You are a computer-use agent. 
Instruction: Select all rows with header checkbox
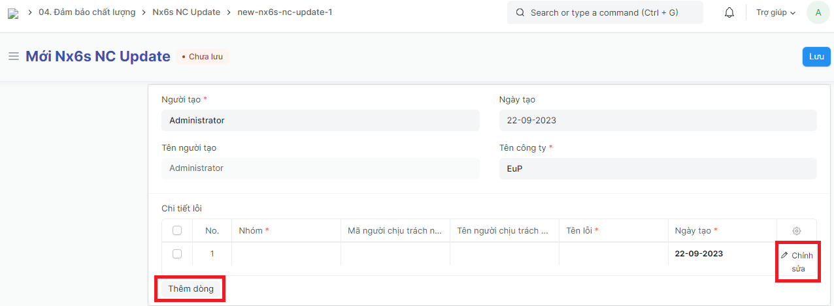click(177, 231)
